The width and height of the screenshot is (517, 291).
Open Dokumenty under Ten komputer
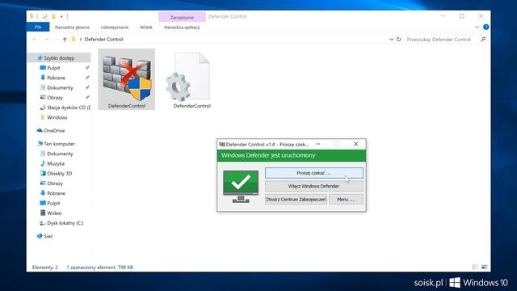click(60, 154)
